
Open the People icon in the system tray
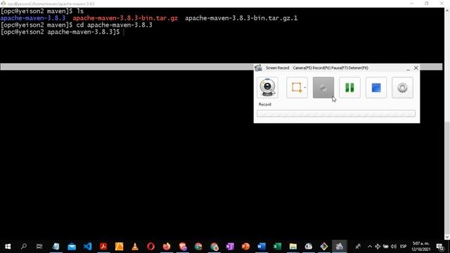[x=358, y=247]
